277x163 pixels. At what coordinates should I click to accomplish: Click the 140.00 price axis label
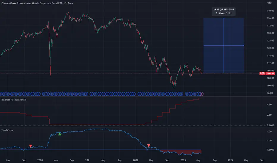(270, 11)
